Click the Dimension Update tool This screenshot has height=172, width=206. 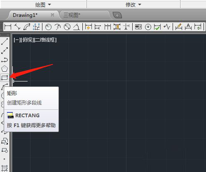(198, 27)
